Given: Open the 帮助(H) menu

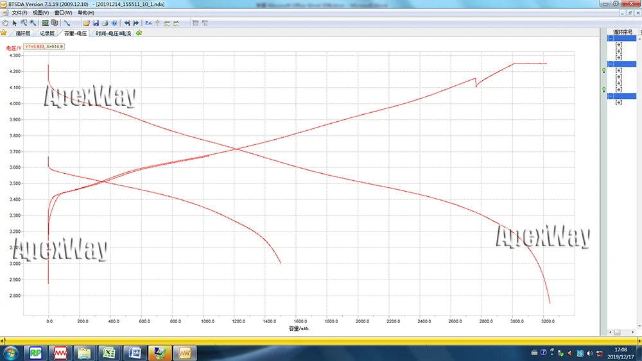Looking at the screenshot, I should pyautogui.click(x=86, y=13).
